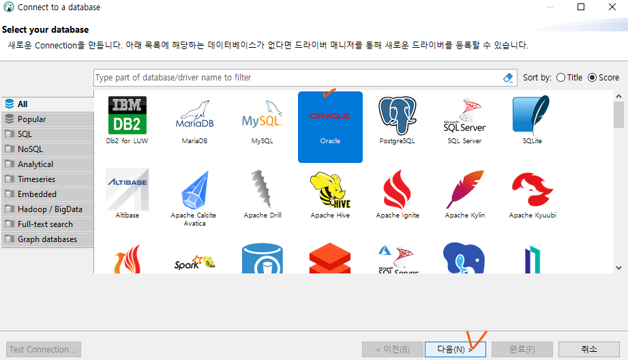Open the Embedded category
The width and height of the screenshot is (628, 360).
(47, 194)
